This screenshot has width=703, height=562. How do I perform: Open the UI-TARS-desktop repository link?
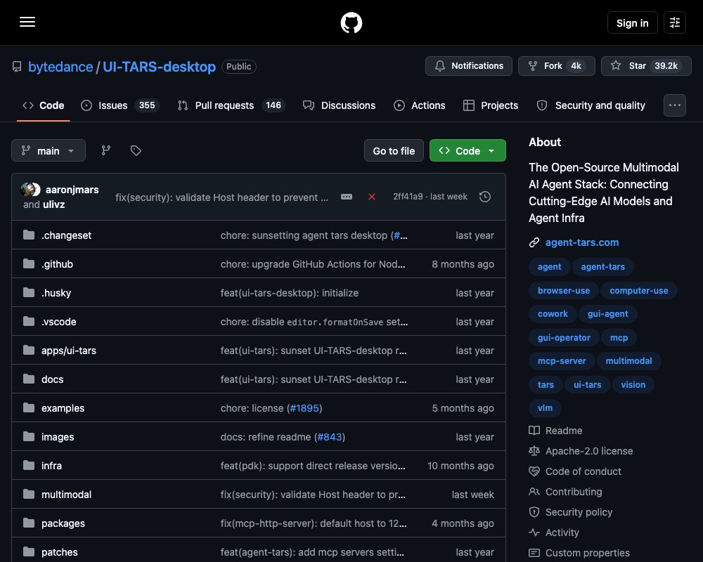[x=159, y=67]
